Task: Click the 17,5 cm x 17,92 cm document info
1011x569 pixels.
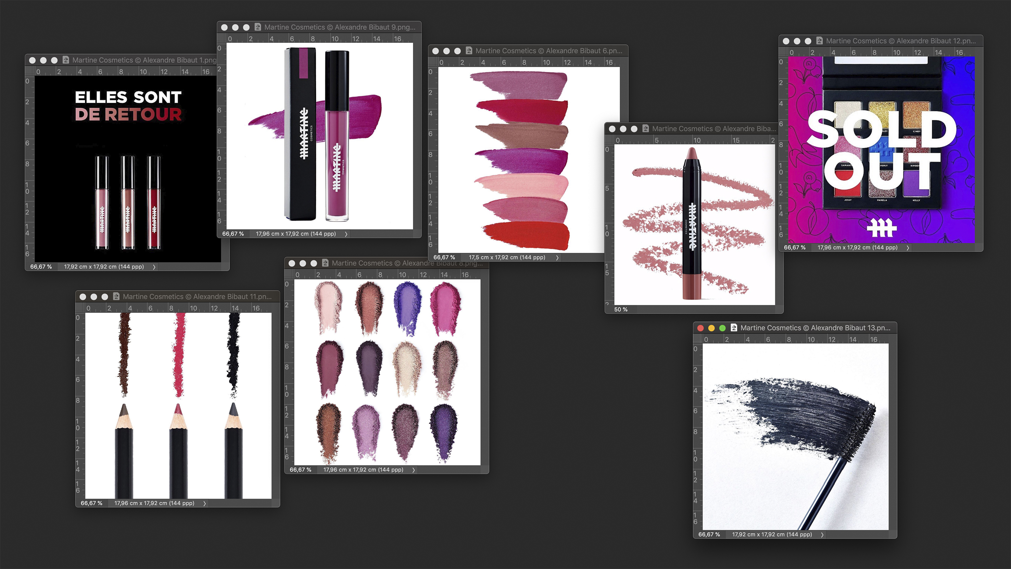Action: 507,257
